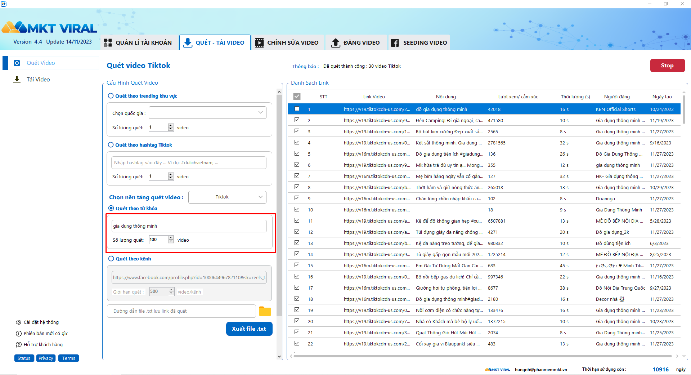691x375 pixels.
Task: Click the Privacy button
Action: point(46,358)
